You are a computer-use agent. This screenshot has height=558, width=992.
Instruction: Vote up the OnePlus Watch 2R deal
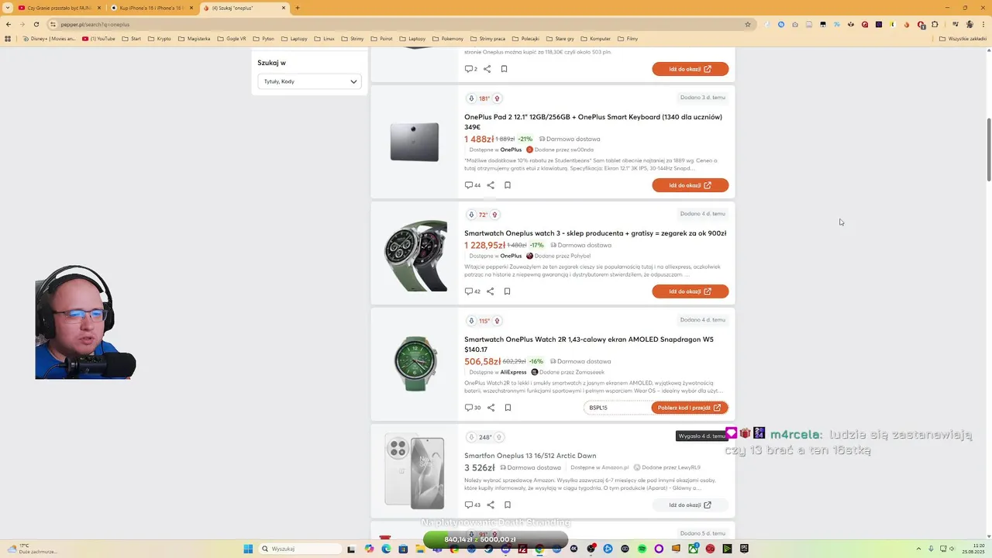[x=497, y=321]
